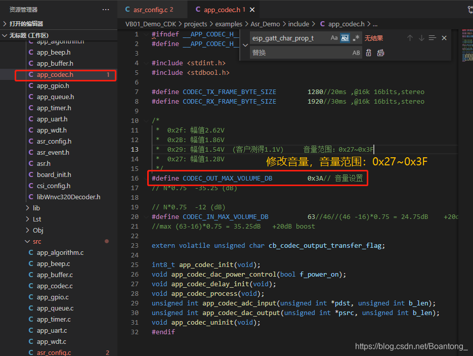Go to next match arrow

pos(421,38)
